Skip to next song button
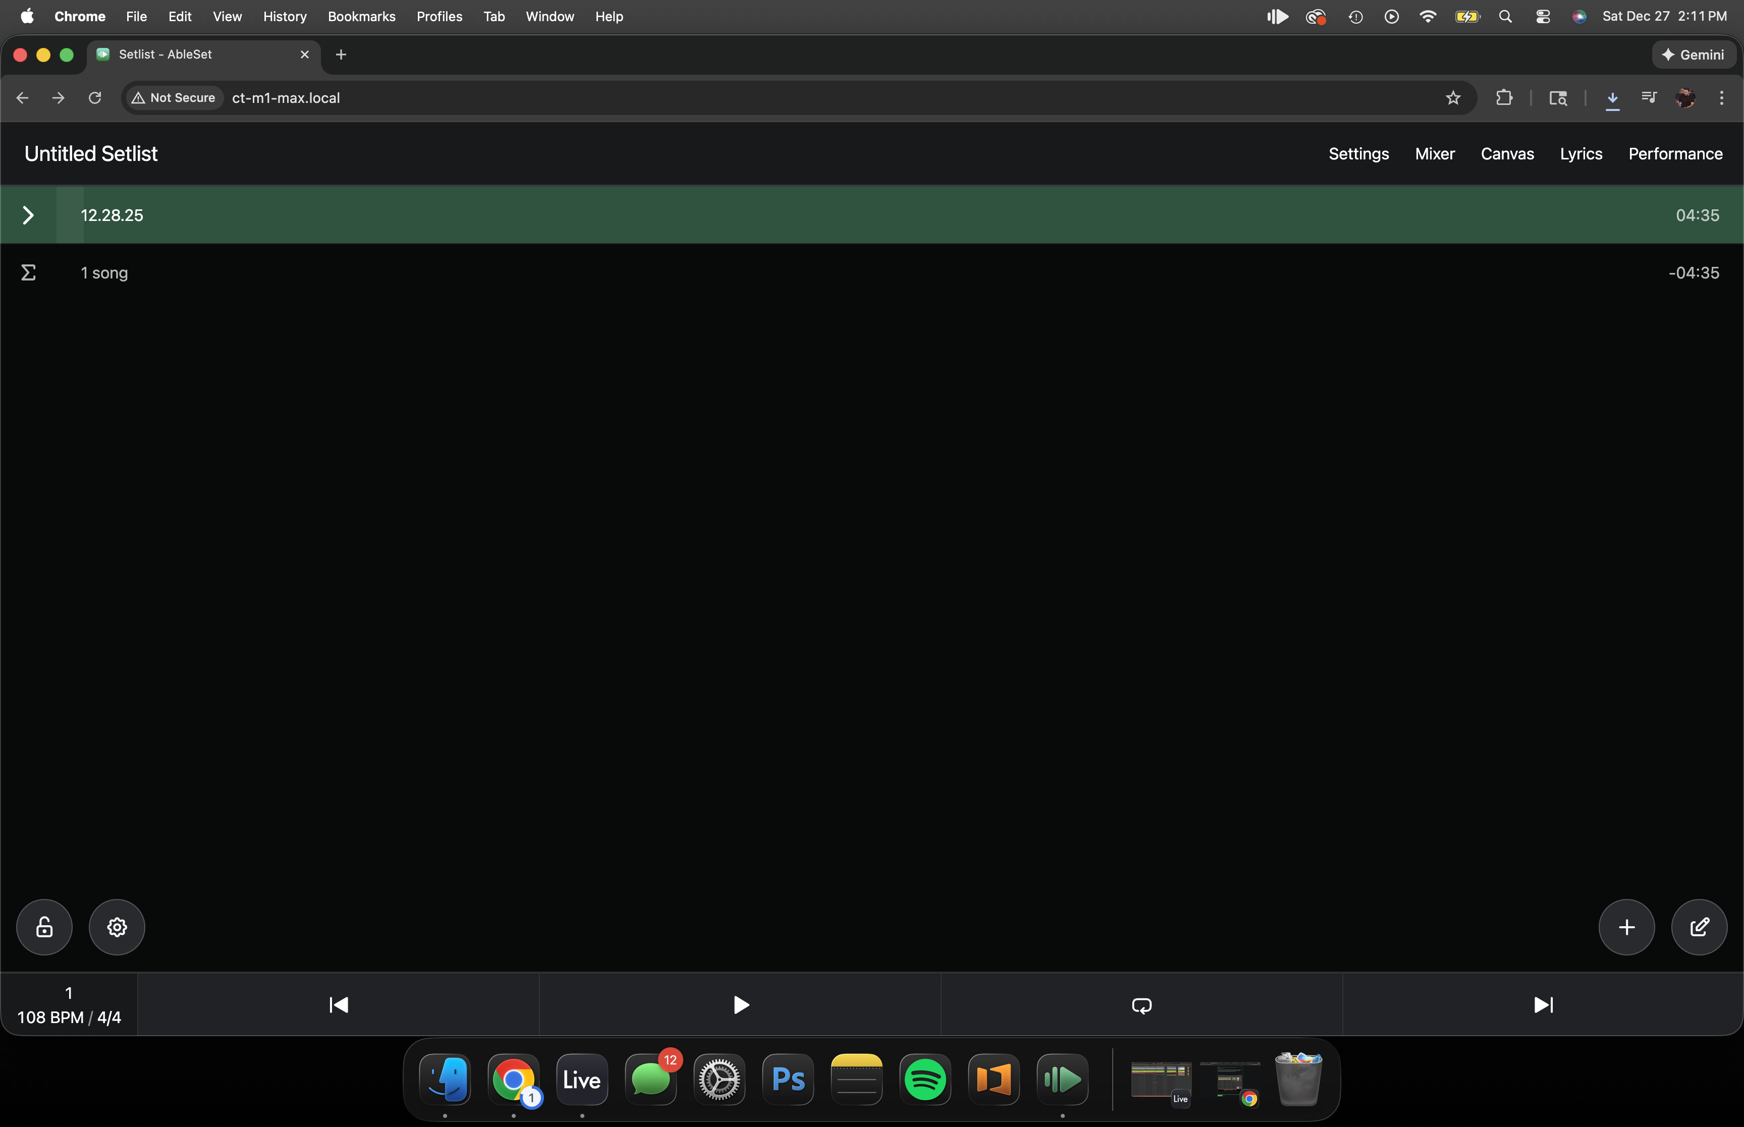This screenshot has height=1127, width=1744. tap(1543, 1005)
